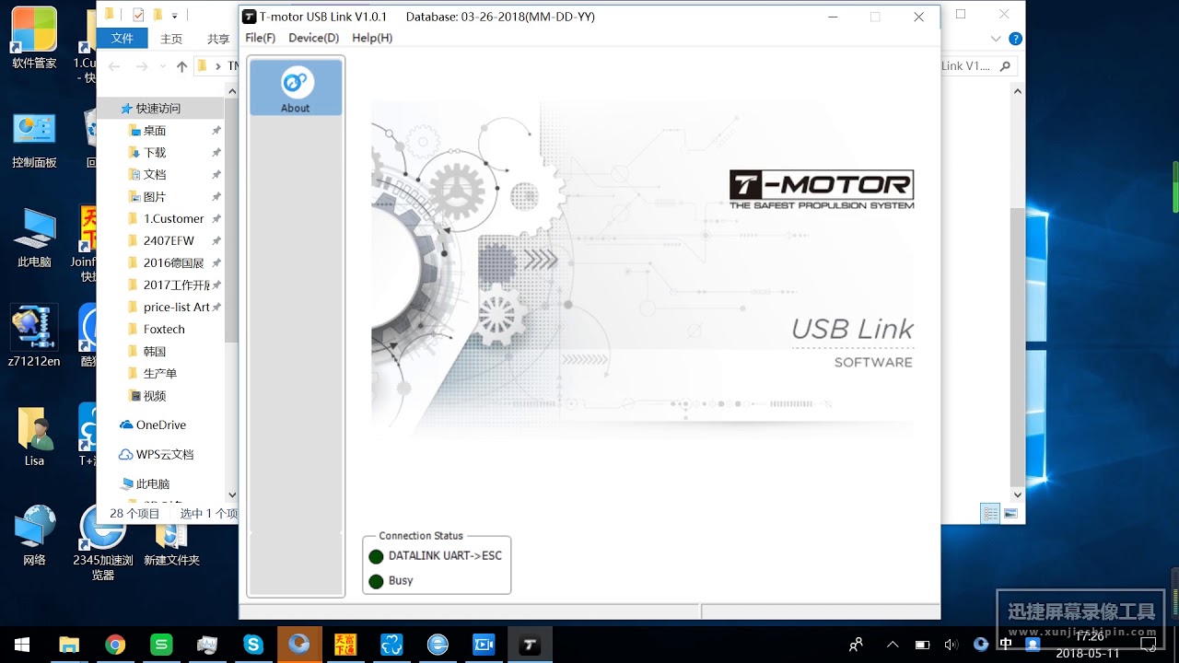Image resolution: width=1179 pixels, height=663 pixels.
Task: Open the 2016德国展 folder
Action: [173, 263]
